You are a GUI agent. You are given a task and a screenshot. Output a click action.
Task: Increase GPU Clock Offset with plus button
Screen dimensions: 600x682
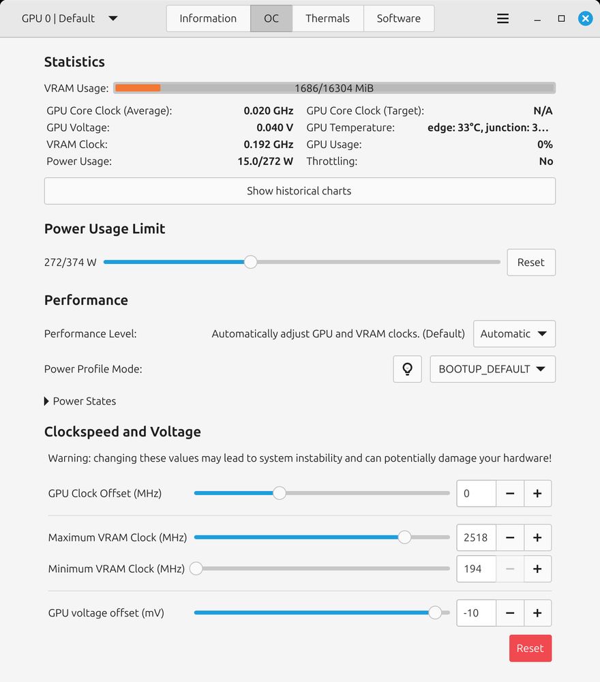(537, 493)
